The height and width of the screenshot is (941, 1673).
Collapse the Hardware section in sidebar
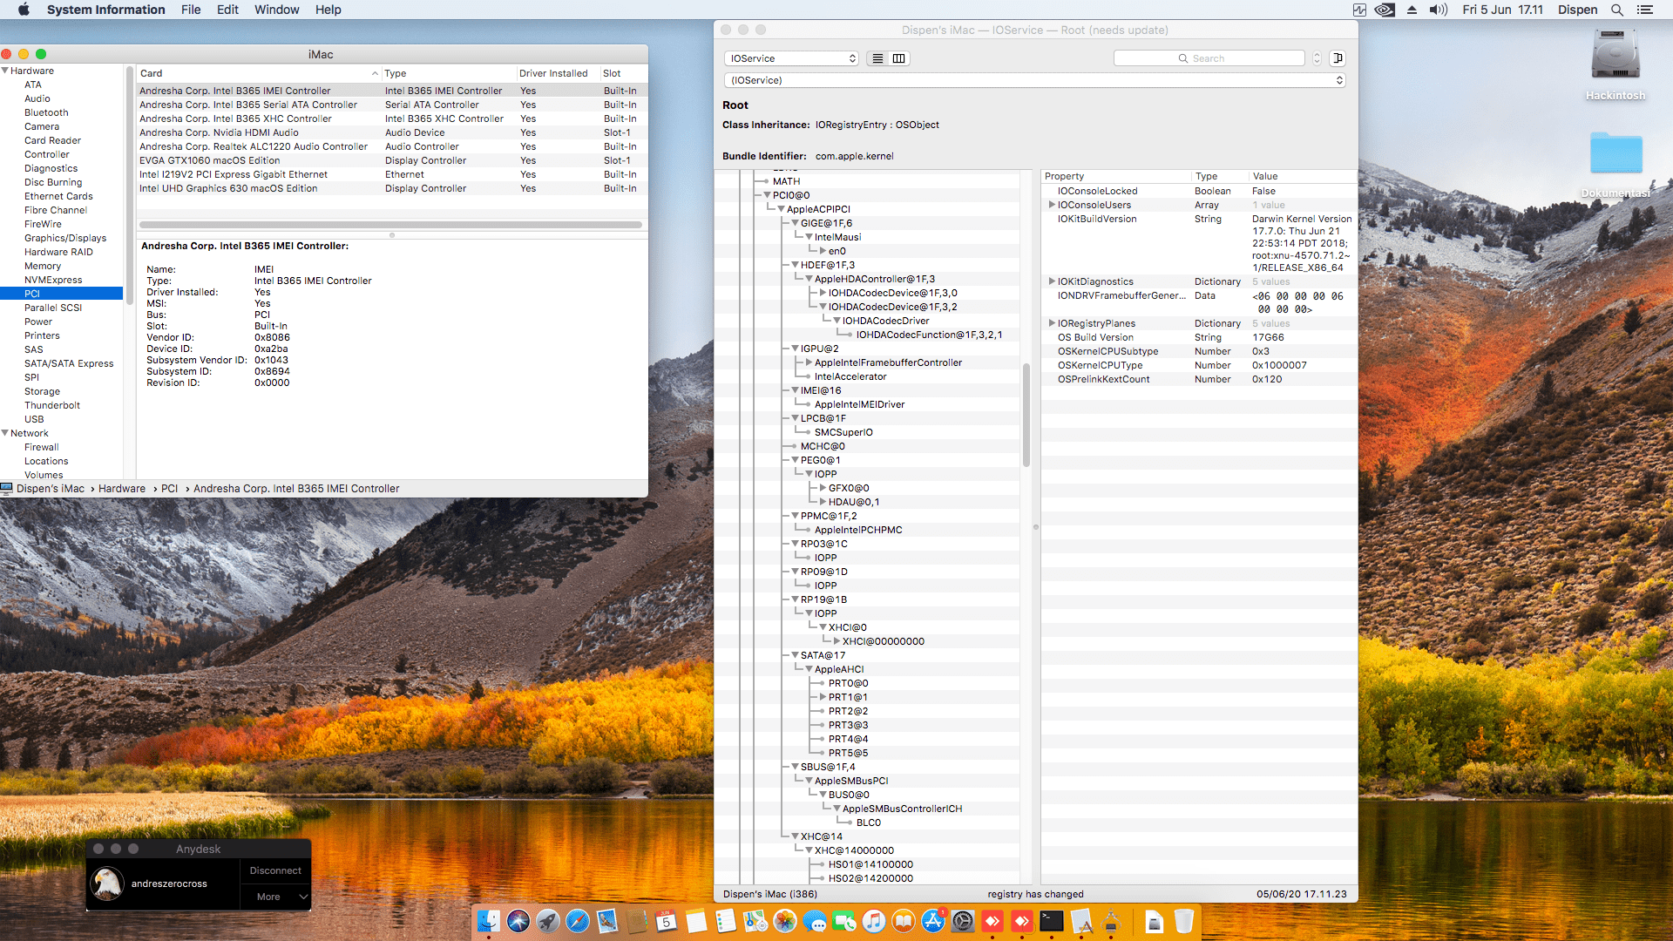point(5,71)
